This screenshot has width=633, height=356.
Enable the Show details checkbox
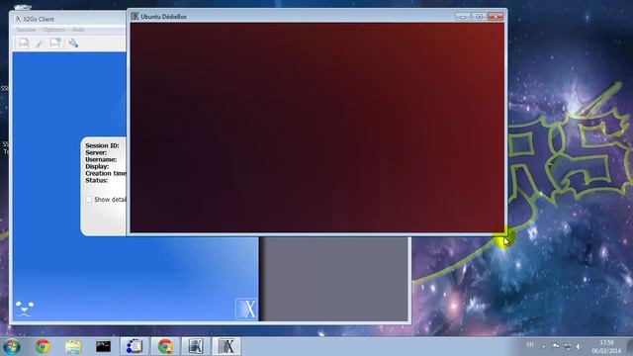pyautogui.click(x=88, y=200)
